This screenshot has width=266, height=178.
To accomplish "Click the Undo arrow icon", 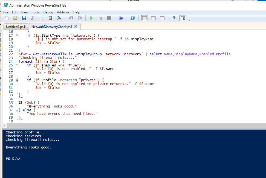I will pyautogui.click(x=71, y=18).
